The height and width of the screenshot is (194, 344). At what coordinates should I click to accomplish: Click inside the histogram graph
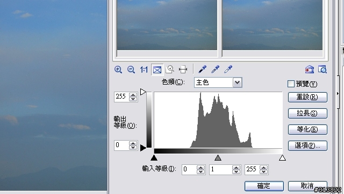click(218, 120)
